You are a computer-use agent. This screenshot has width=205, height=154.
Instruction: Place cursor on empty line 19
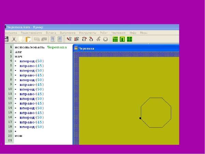[x=34, y=131]
